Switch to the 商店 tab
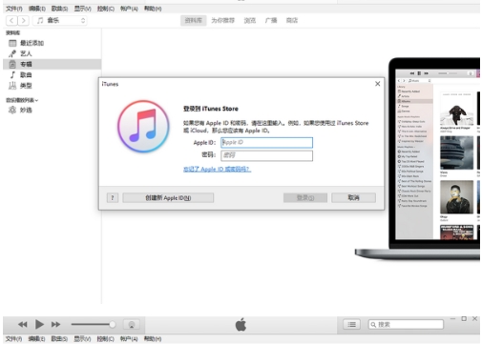482x344 pixels. (x=292, y=20)
